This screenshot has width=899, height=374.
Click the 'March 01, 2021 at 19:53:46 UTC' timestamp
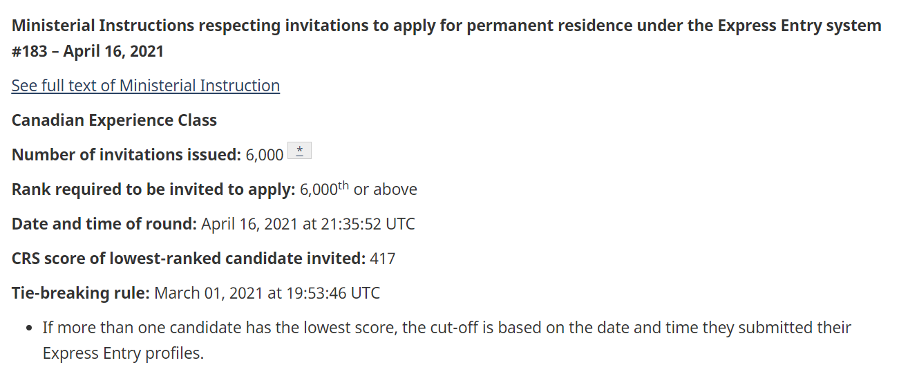267,293
